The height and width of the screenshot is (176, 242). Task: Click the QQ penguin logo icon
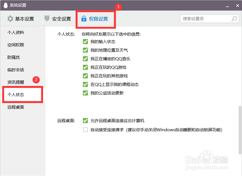(x=6, y=5)
